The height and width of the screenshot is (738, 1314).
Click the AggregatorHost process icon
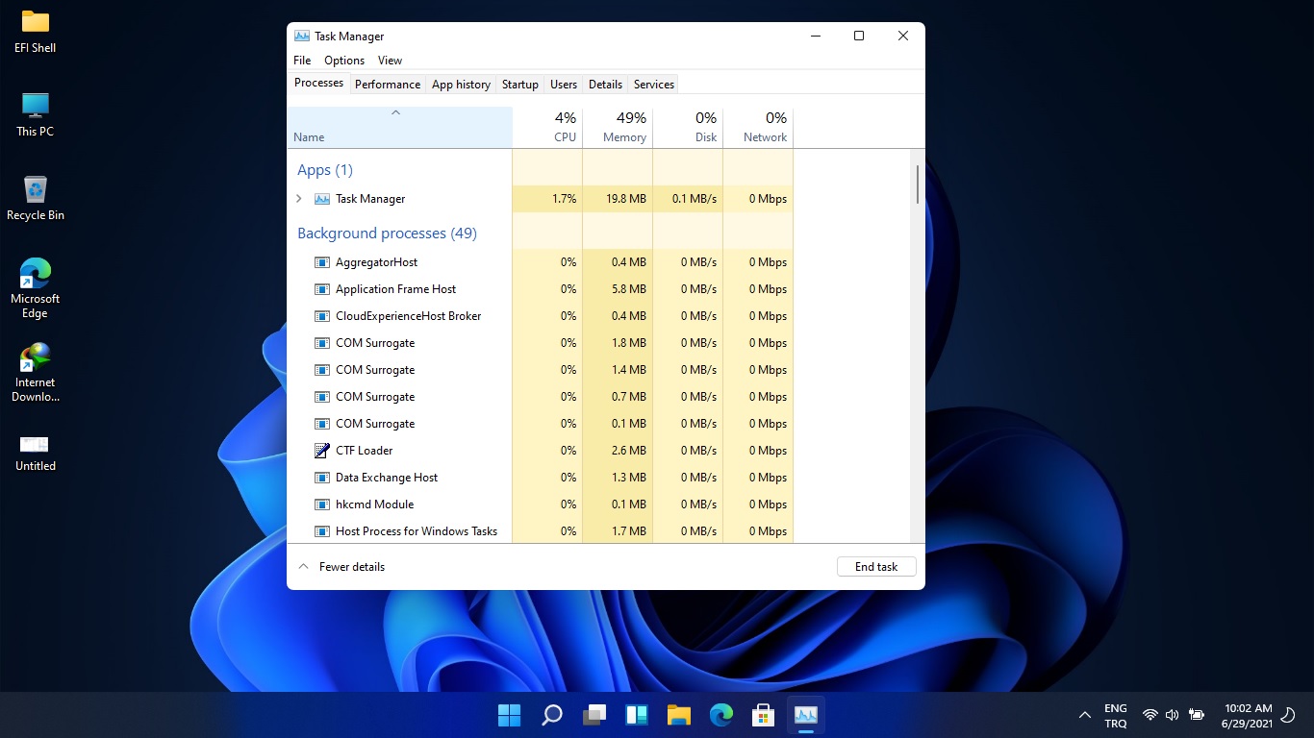[322, 262]
